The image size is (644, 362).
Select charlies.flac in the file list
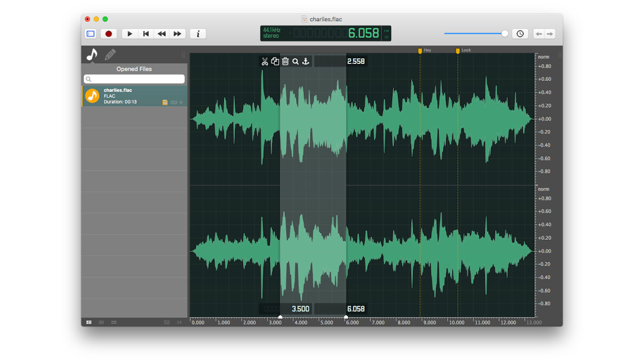[134, 96]
